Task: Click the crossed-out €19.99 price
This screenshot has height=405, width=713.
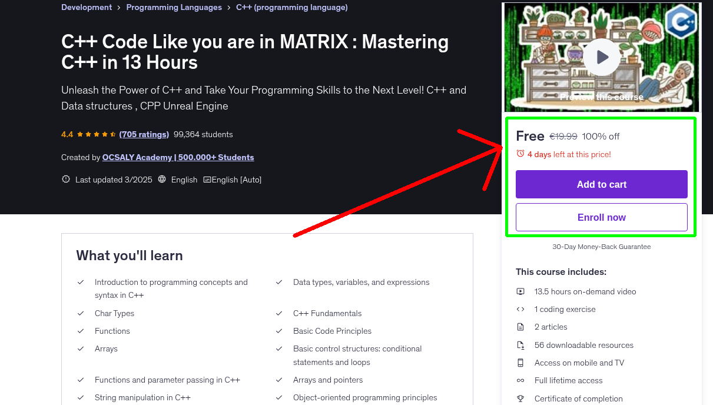Action: click(563, 136)
